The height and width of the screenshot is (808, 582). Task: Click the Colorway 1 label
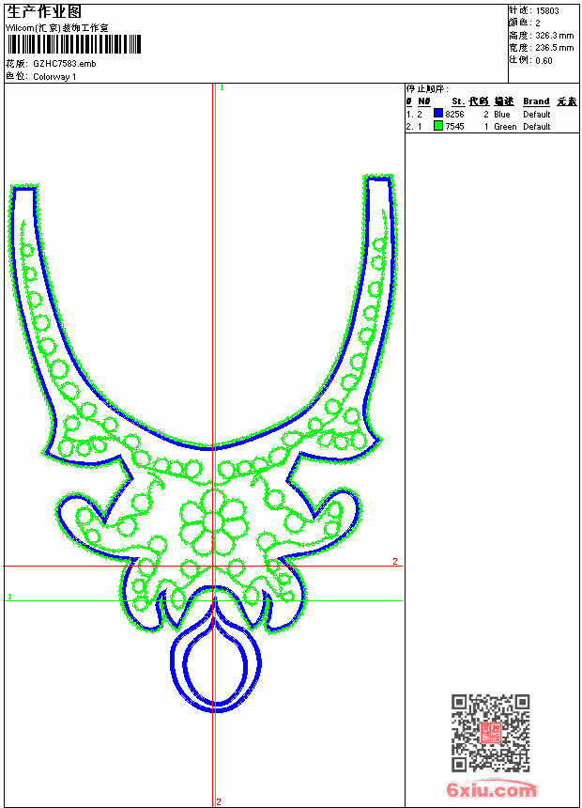coord(54,77)
